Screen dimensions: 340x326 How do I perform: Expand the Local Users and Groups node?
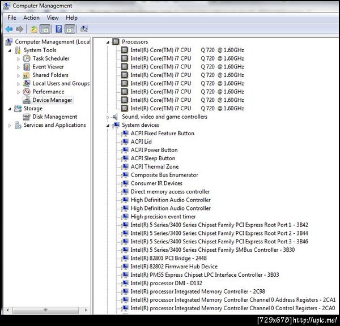pyautogui.click(x=19, y=84)
